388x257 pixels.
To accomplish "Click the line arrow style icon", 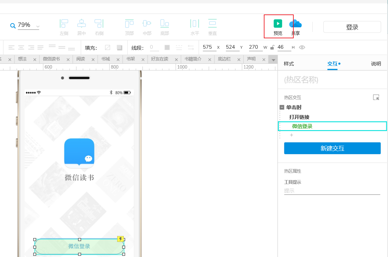I will (x=191, y=47).
